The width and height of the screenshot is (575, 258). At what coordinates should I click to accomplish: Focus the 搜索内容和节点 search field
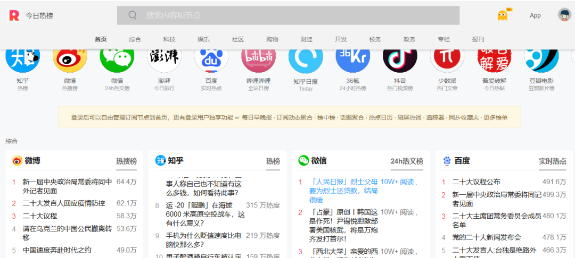click(x=288, y=15)
